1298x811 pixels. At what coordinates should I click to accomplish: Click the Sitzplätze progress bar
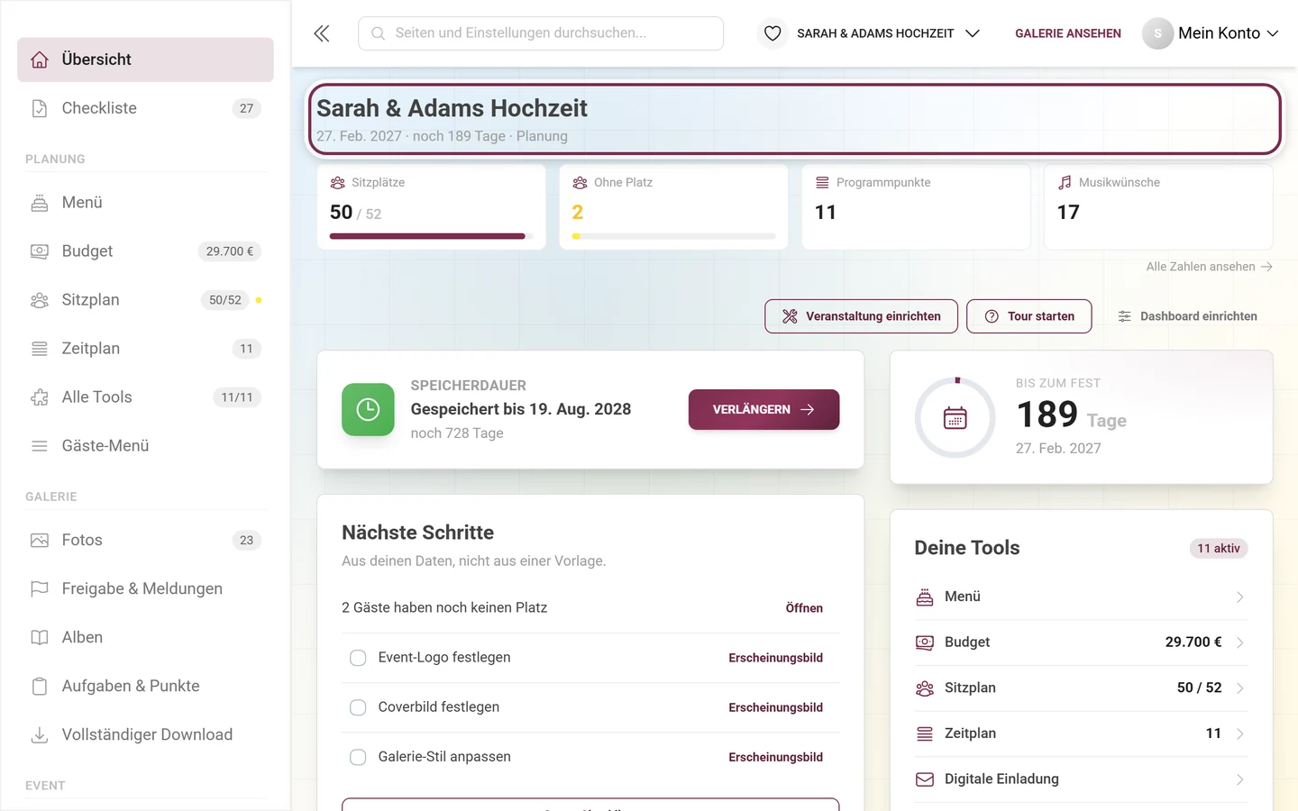pos(431,236)
